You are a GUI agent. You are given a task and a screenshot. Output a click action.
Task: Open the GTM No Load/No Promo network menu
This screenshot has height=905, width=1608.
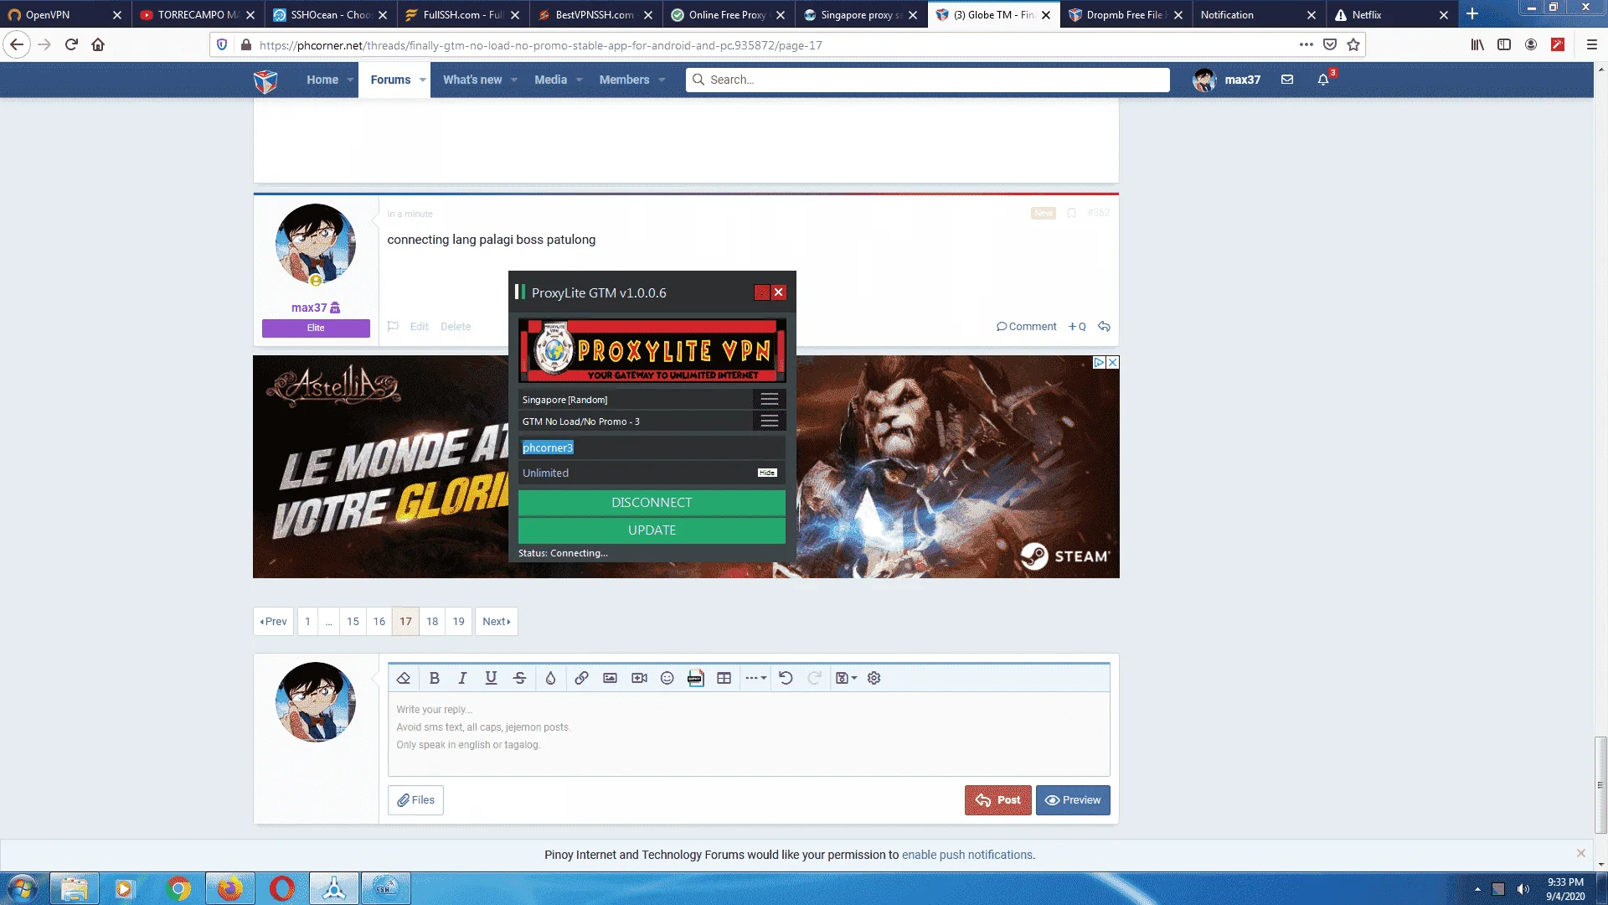click(x=770, y=421)
